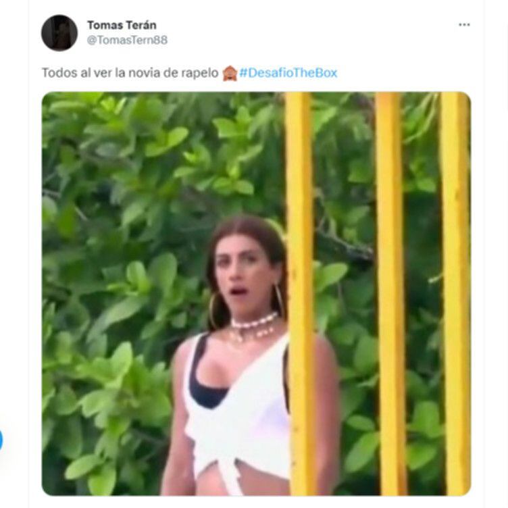The height and width of the screenshot is (508, 508).
Task: Click the word "novia" in the tweet text
Action: [150, 72]
